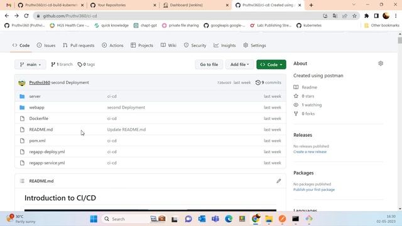Open the Windows Start menu
Image resolution: width=402 pixels, height=226 pixels.
pos(94,219)
